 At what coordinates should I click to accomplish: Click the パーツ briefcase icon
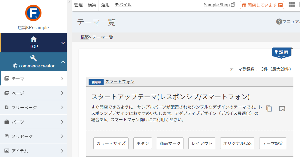(x=7, y=122)
